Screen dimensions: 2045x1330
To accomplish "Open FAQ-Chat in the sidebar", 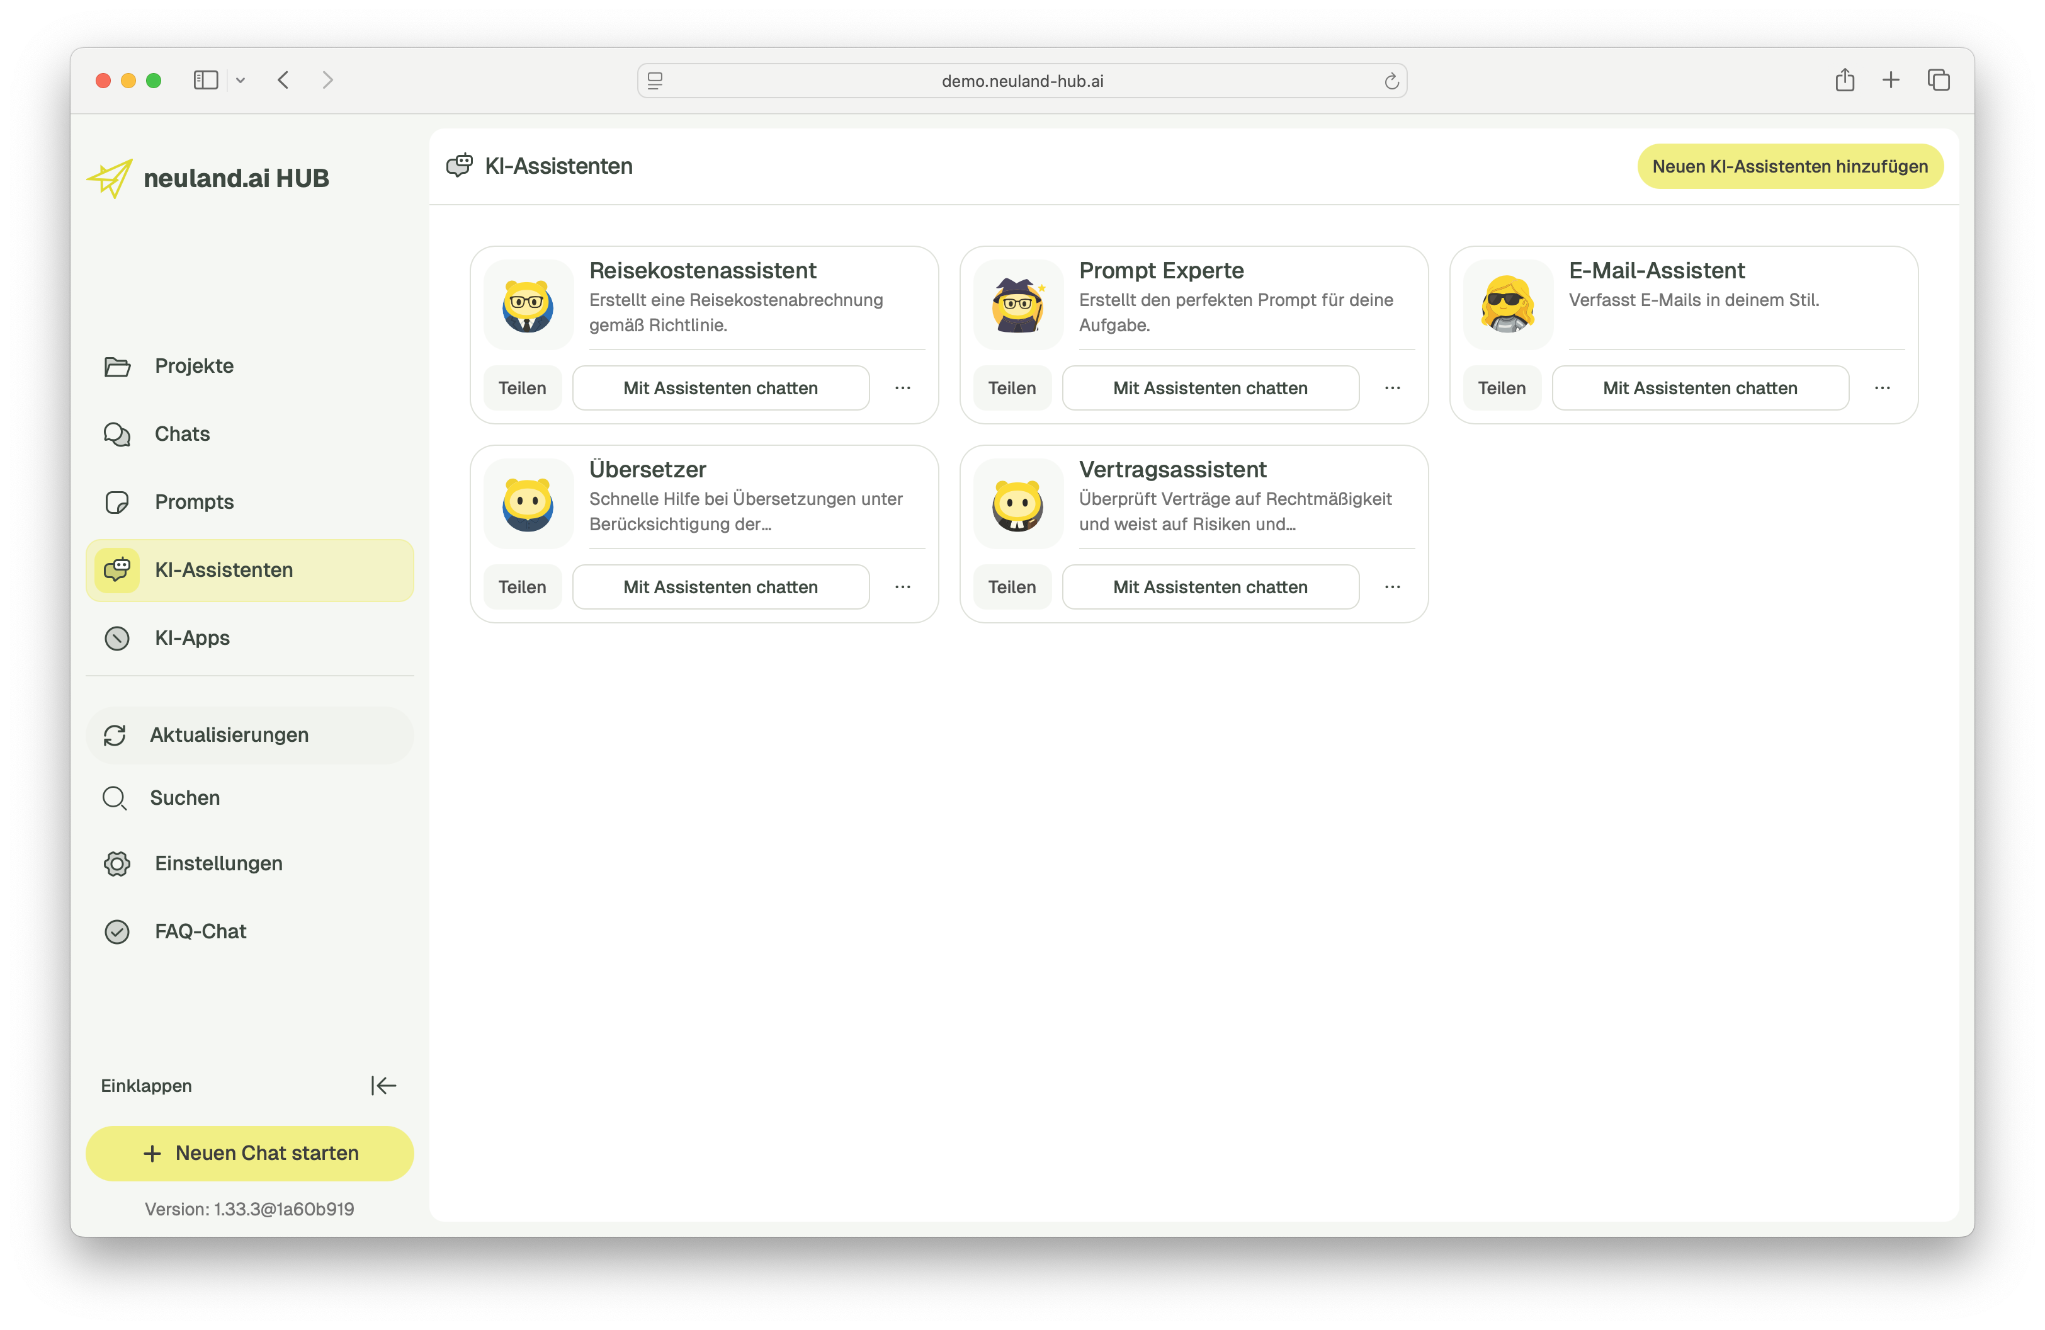I will [x=249, y=931].
